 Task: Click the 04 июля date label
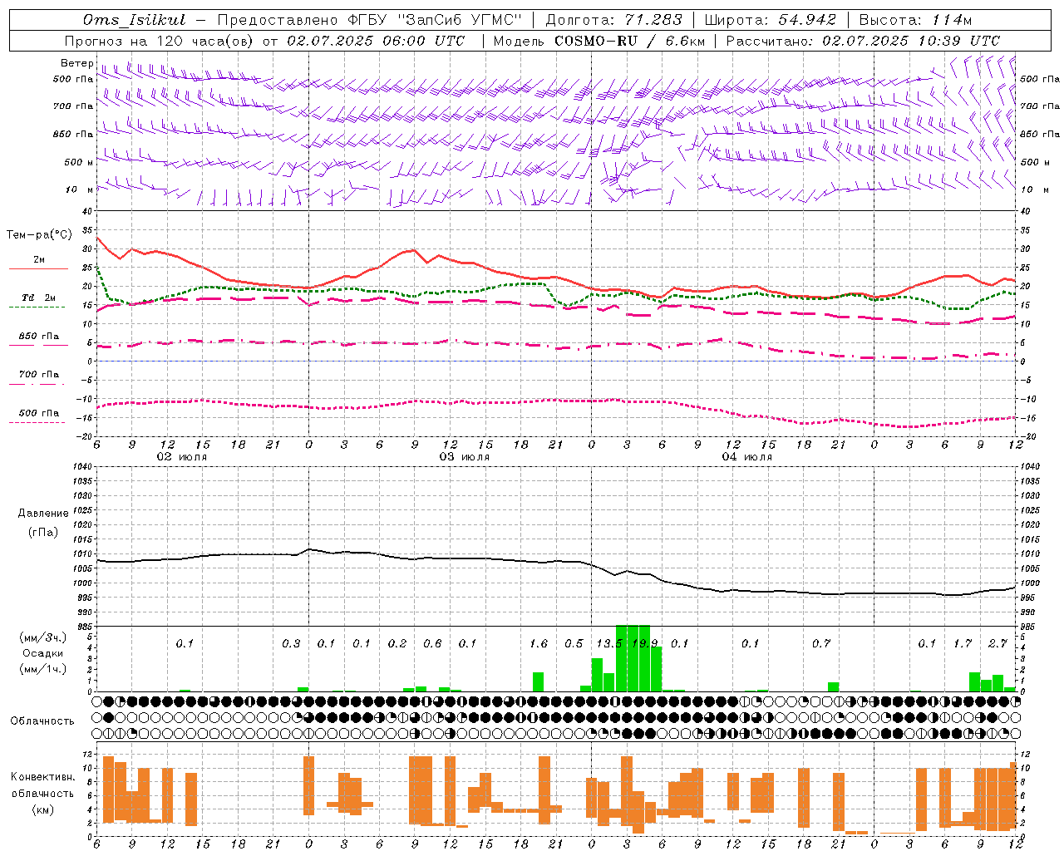[747, 457]
